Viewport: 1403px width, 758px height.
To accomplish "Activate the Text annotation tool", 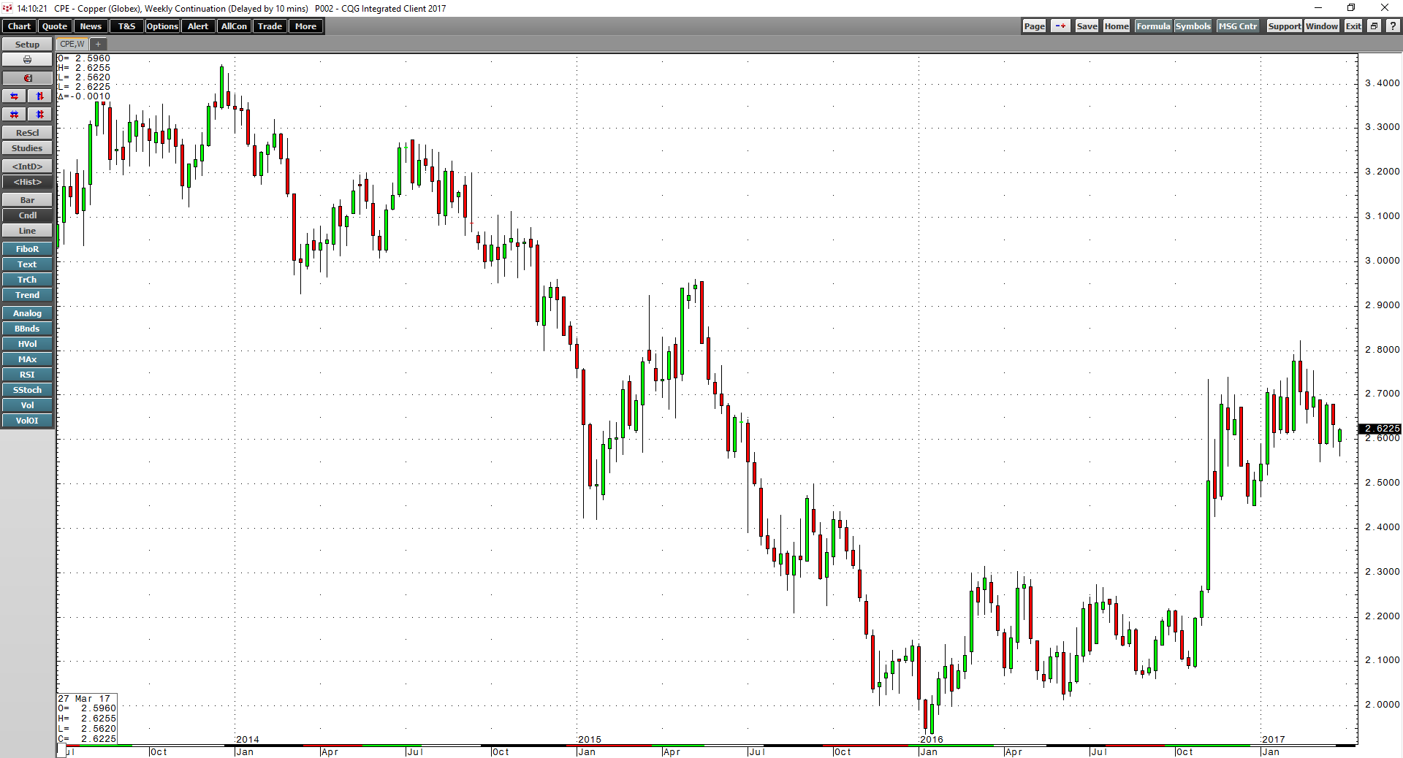I will coord(27,264).
